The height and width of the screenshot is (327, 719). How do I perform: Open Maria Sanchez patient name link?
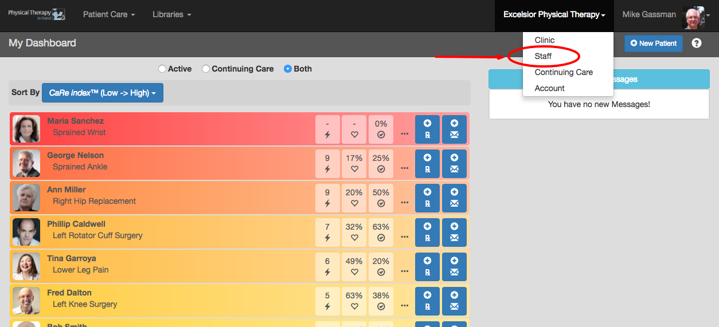point(75,121)
